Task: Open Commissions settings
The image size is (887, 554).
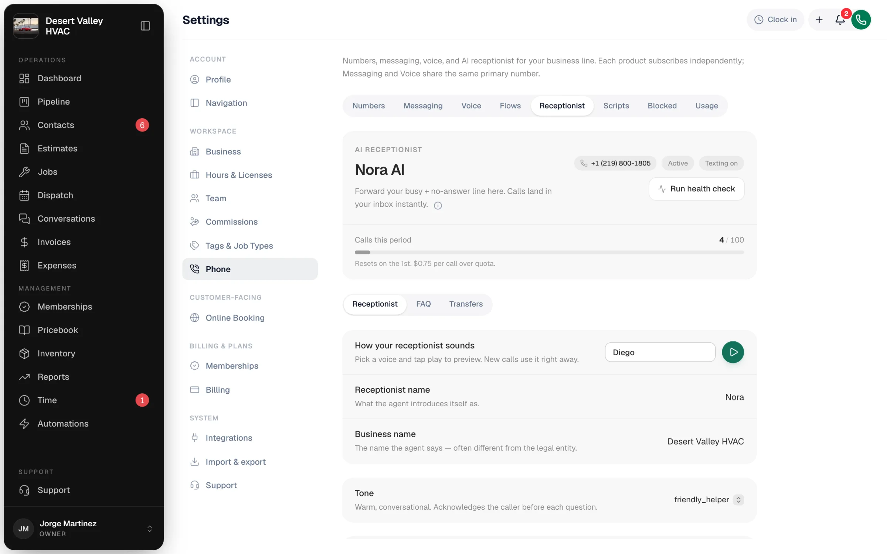Action: tap(250, 222)
